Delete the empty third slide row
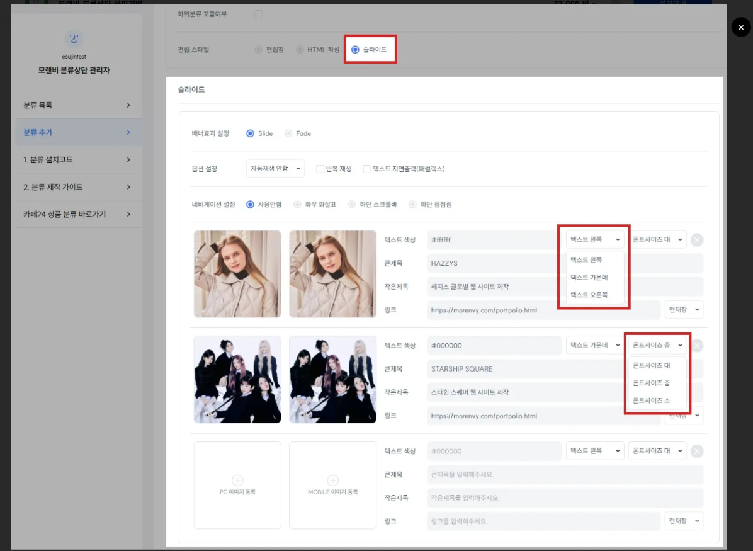 (697, 451)
